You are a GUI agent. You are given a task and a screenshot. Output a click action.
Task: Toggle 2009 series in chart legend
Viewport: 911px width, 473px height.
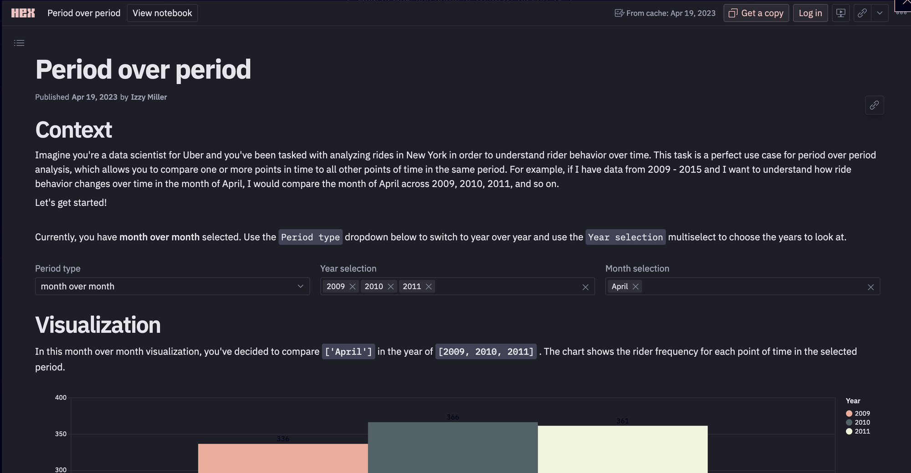pyautogui.click(x=858, y=413)
